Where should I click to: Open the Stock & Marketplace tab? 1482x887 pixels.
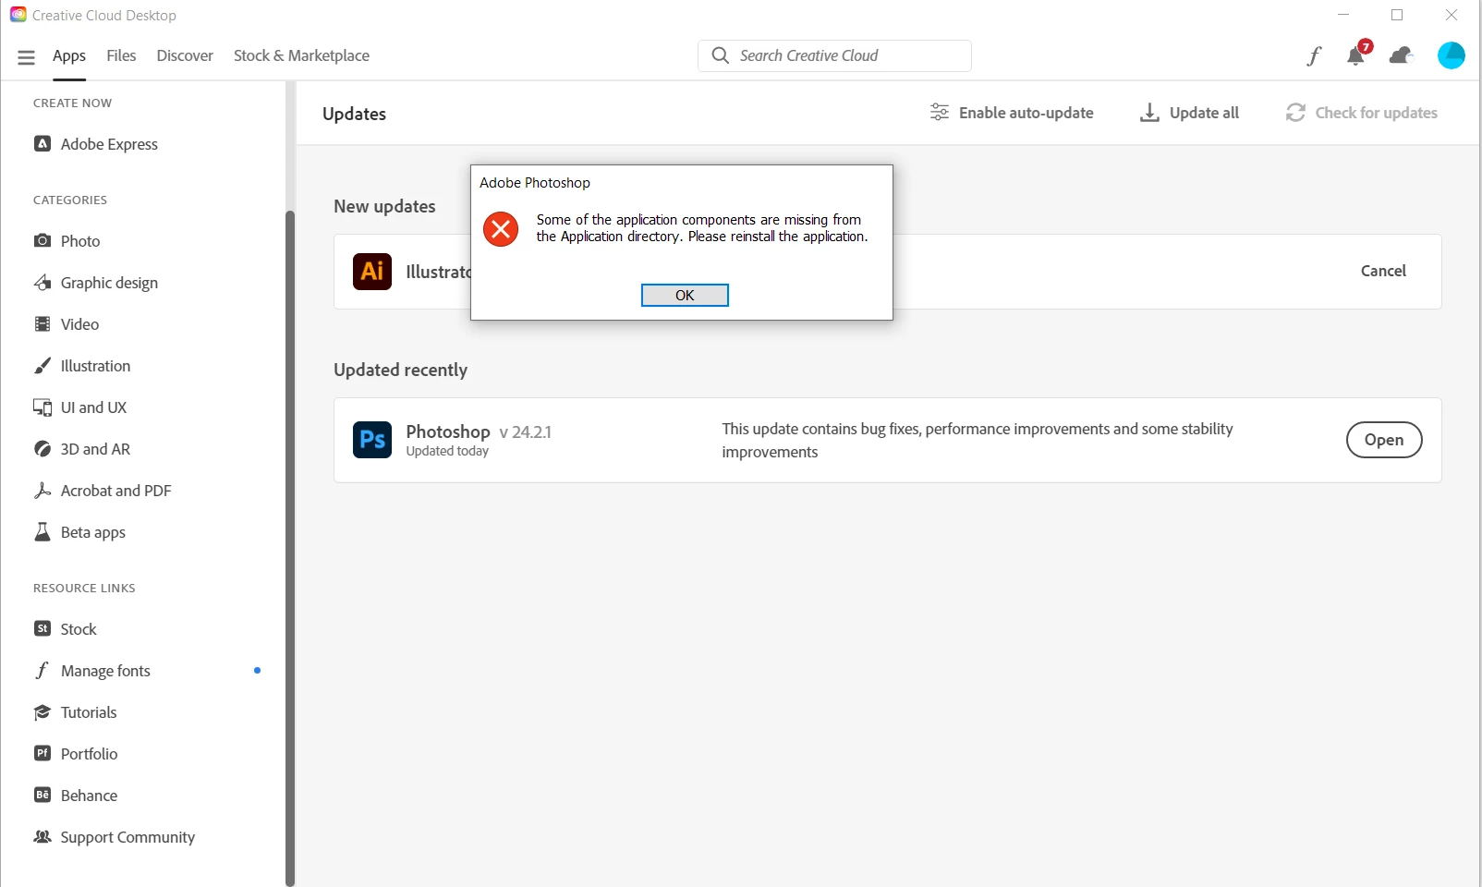point(301,55)
